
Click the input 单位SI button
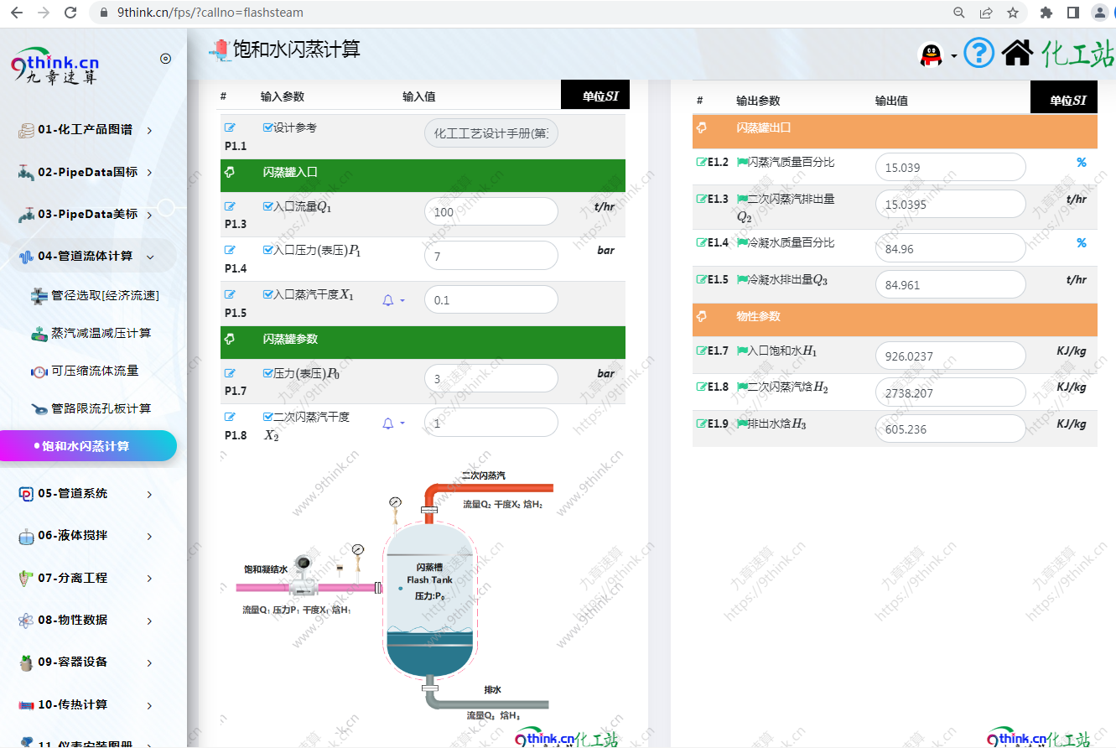[x=594, y=96]
